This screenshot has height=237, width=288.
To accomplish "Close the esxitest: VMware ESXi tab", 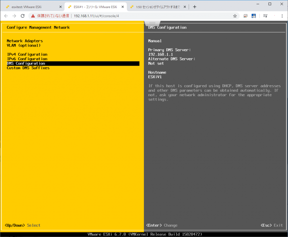I will point(61,7).
